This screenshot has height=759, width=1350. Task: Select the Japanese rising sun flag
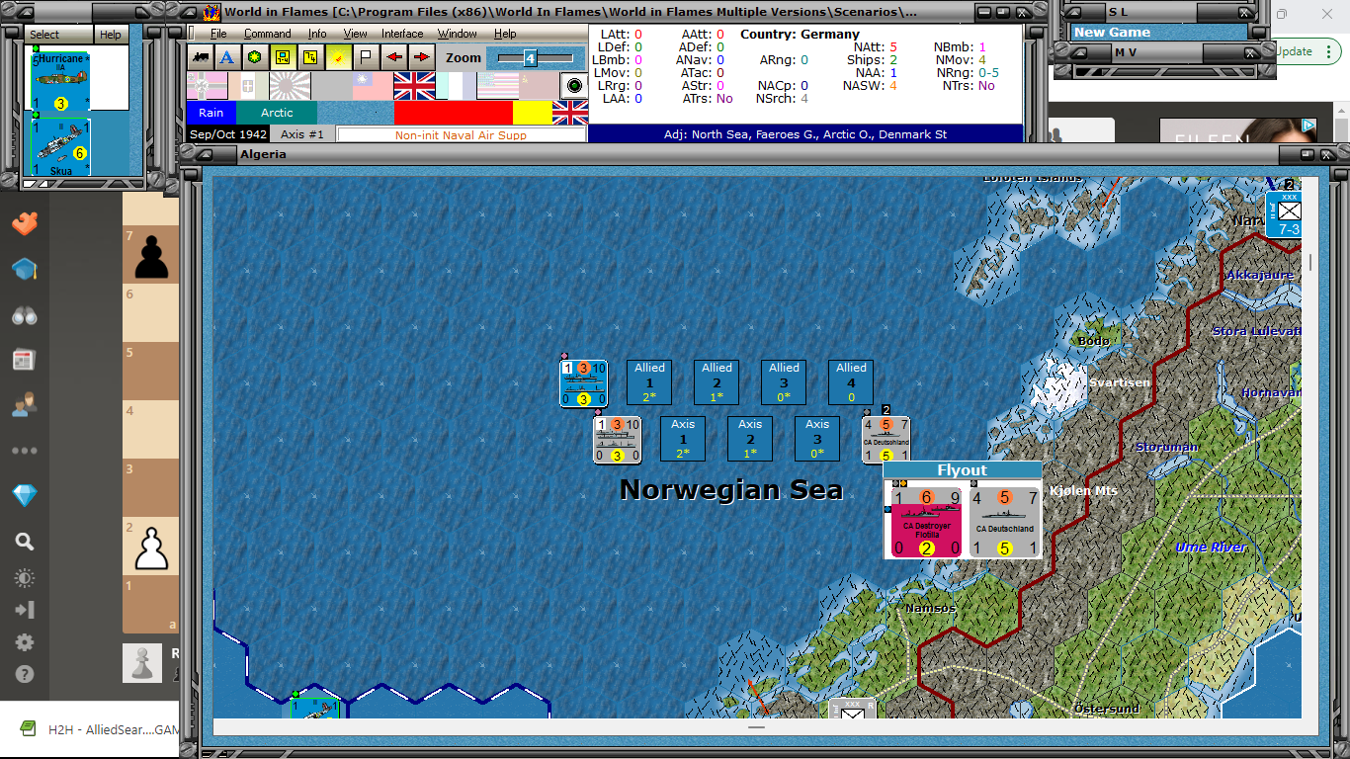[x=291, y=86]
